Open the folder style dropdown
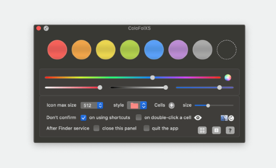Viewport: 276px width, 168px height. coord(137,105)
